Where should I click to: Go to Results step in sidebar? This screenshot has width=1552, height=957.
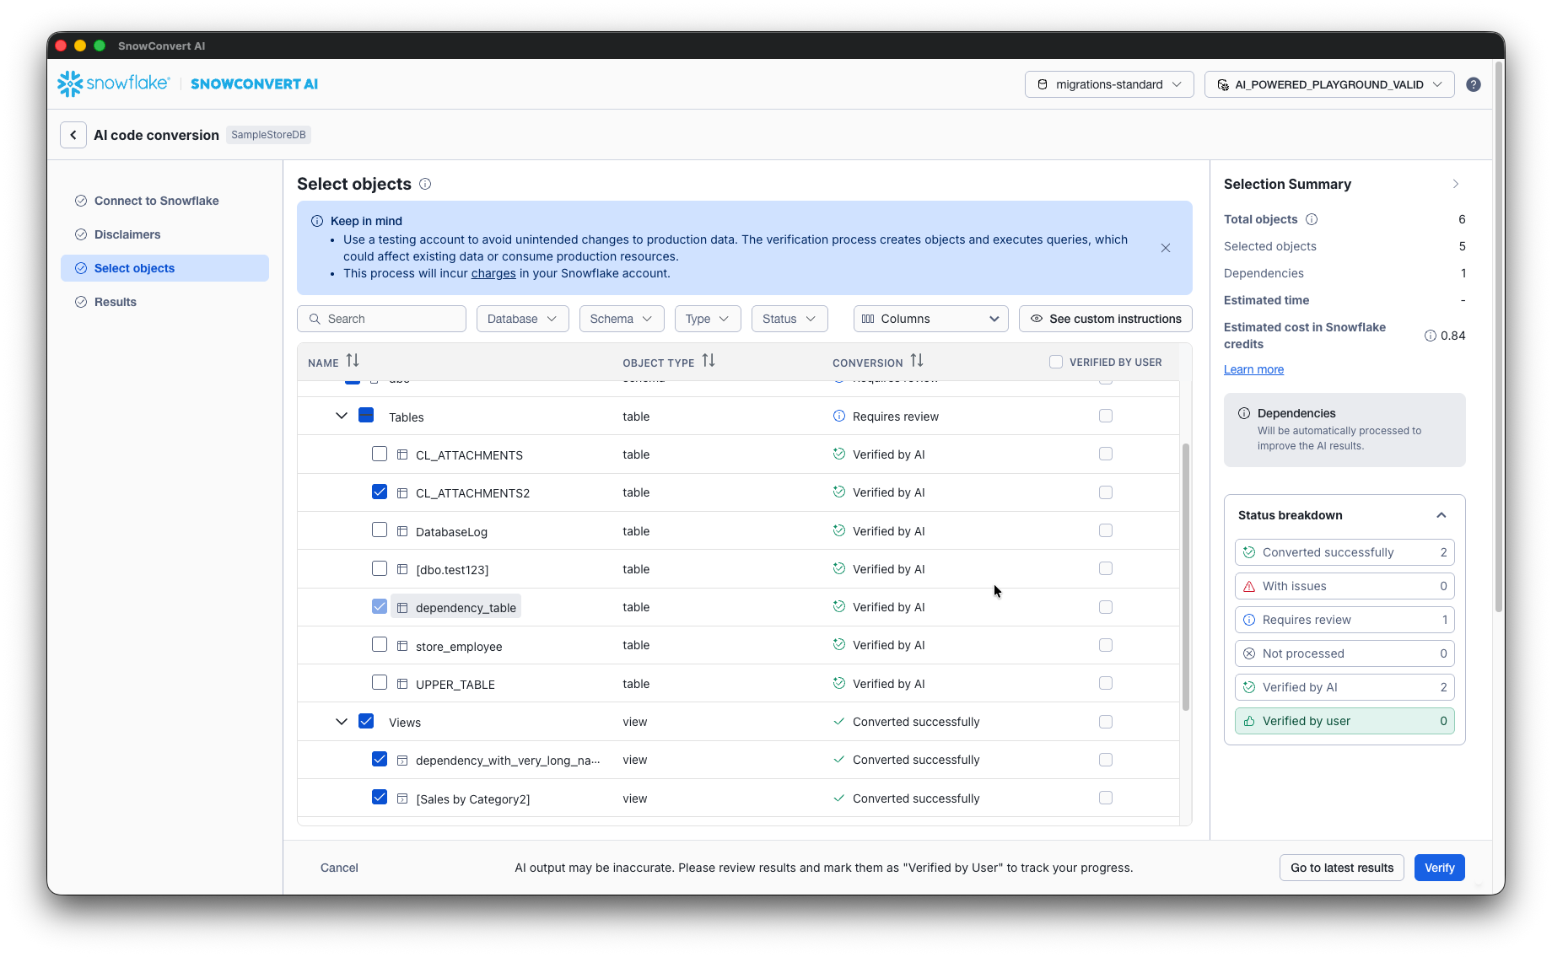(116, 302)
